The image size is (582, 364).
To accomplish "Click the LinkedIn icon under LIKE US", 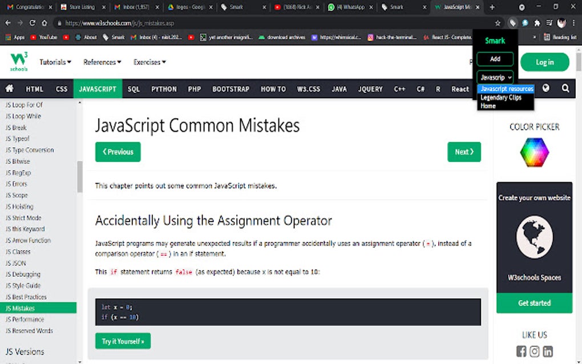I will [x=547, y=351].
